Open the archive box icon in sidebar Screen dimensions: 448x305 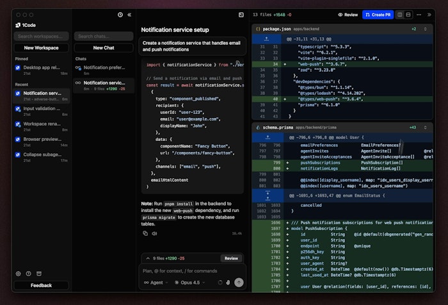pyautogui.click(x=39, y=274)
